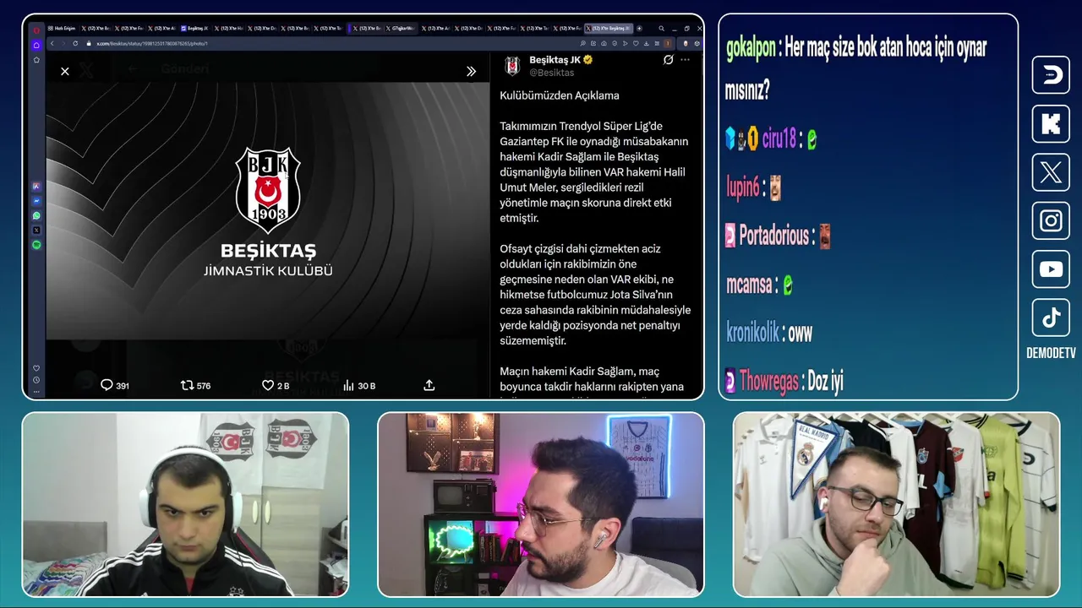Switch to the Beşiktaş JK browser tab
Viewport: 1082px width, 608px height.
(x=196, y=28)
